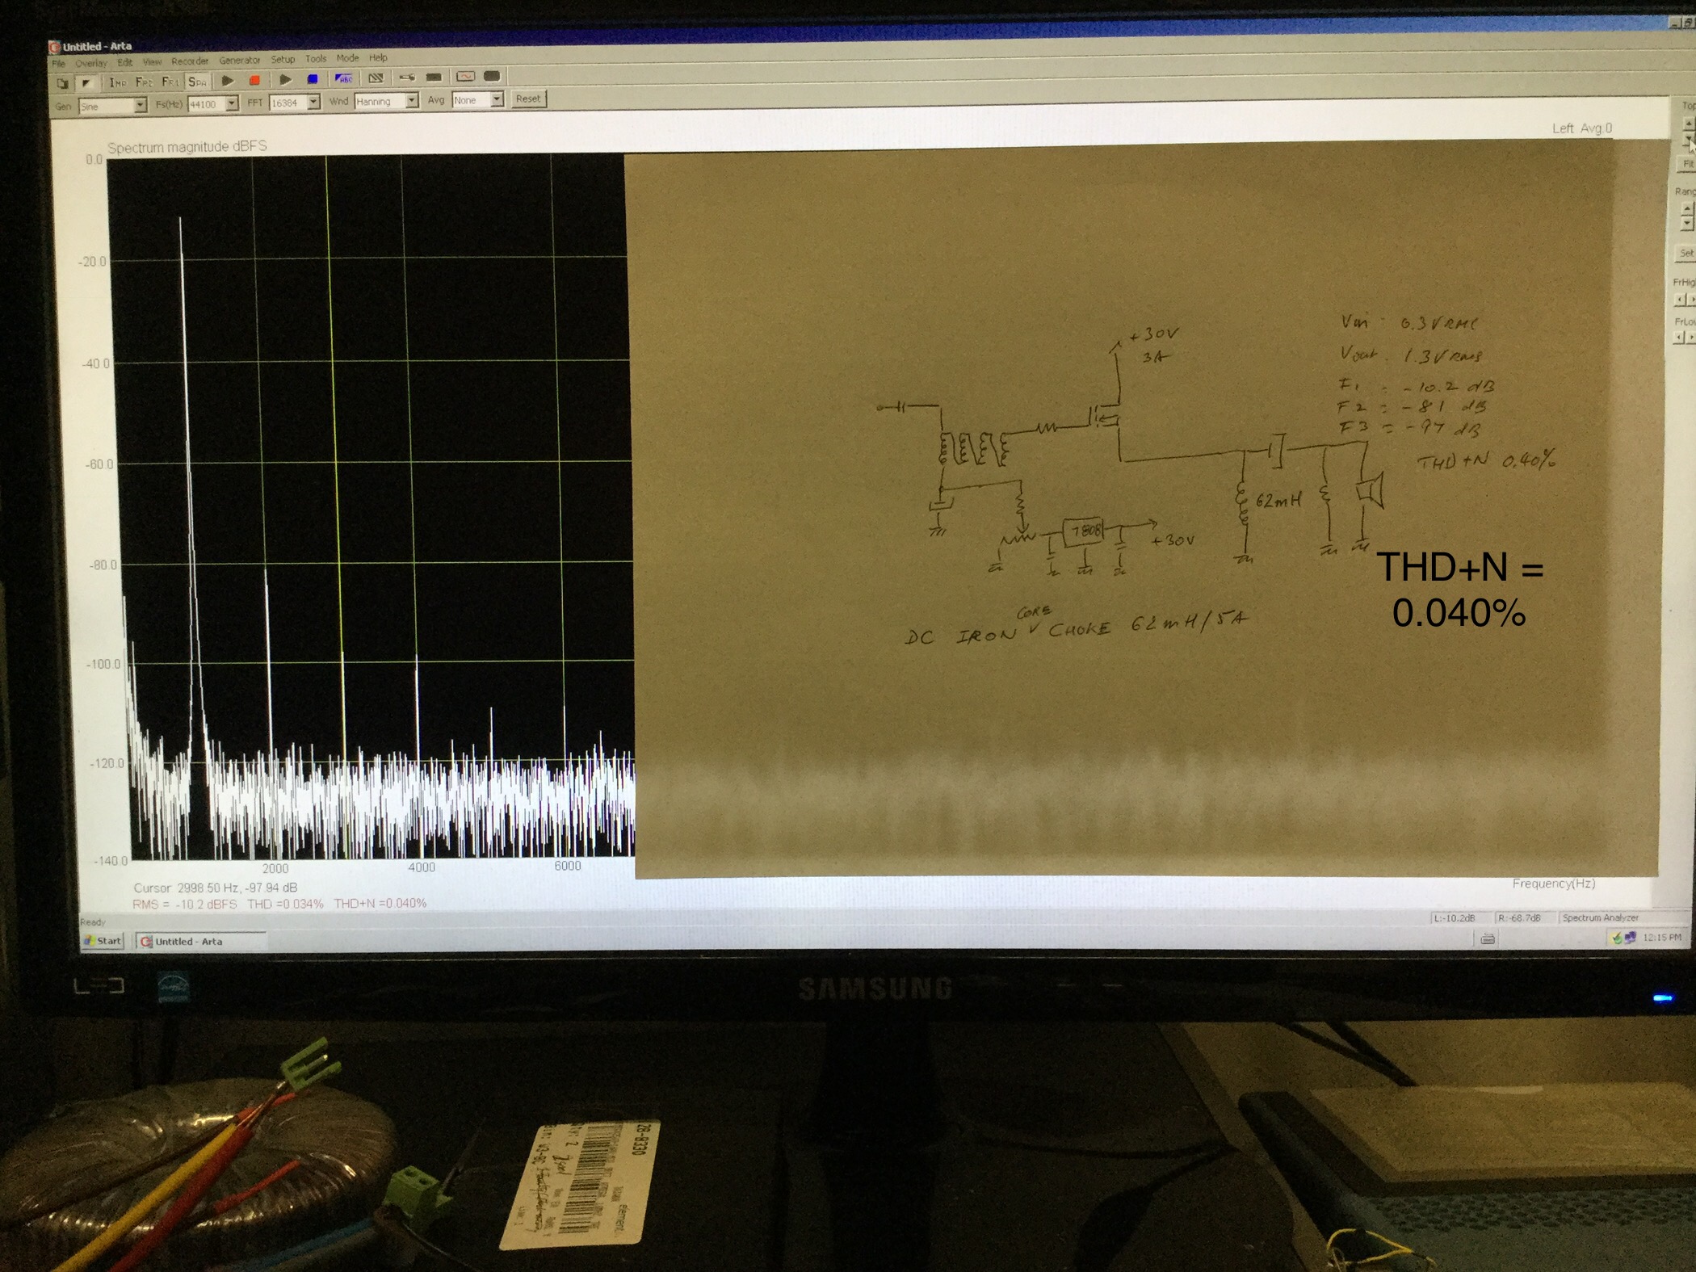Start generator with second play arrow
The height and width of the screenshot is (1272, 1696).
pos(286,80)
